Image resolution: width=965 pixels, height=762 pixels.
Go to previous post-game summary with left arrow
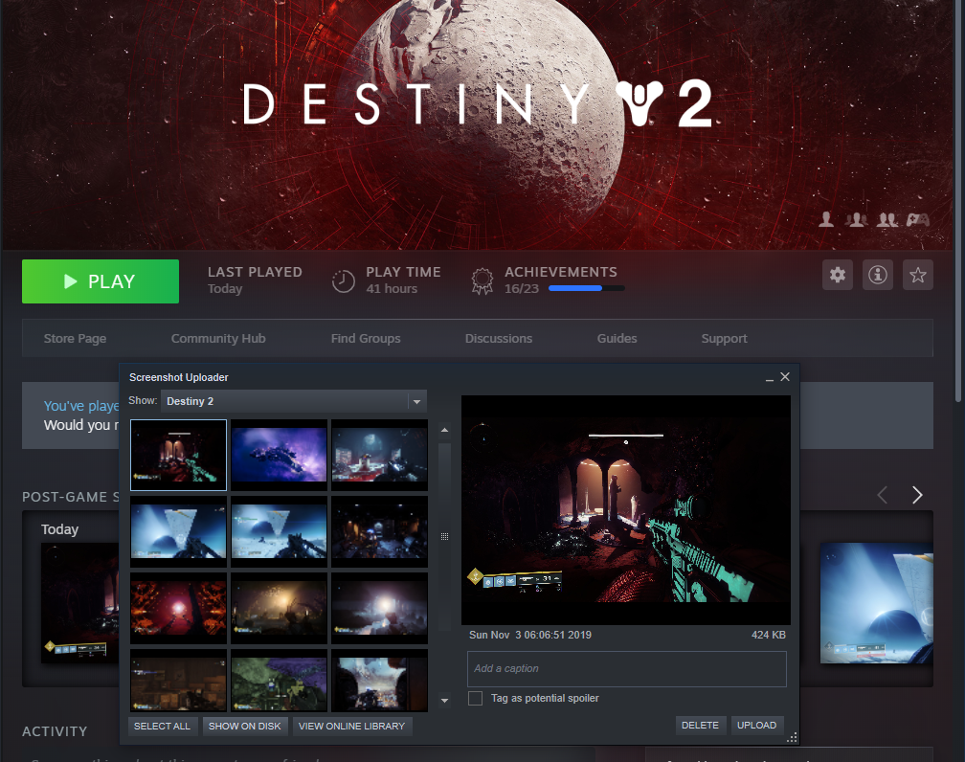pyautogui.click(x=883, y=495)
